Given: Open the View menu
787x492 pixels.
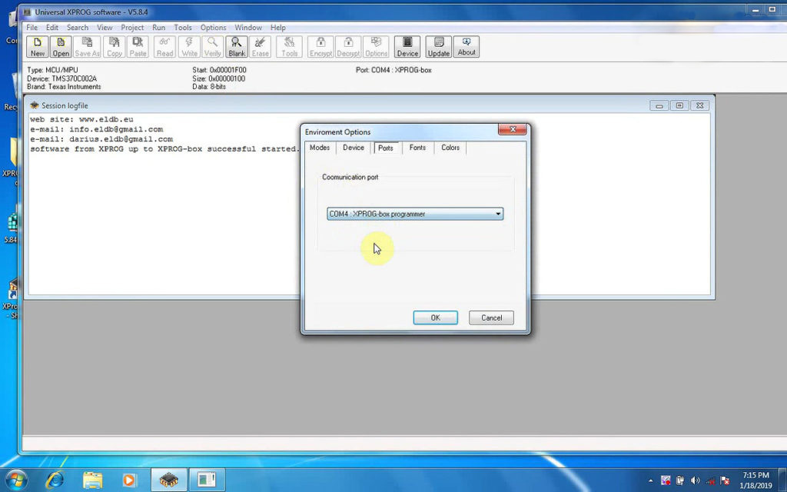Looking at the screenshot, I should (x=105, y=28).
